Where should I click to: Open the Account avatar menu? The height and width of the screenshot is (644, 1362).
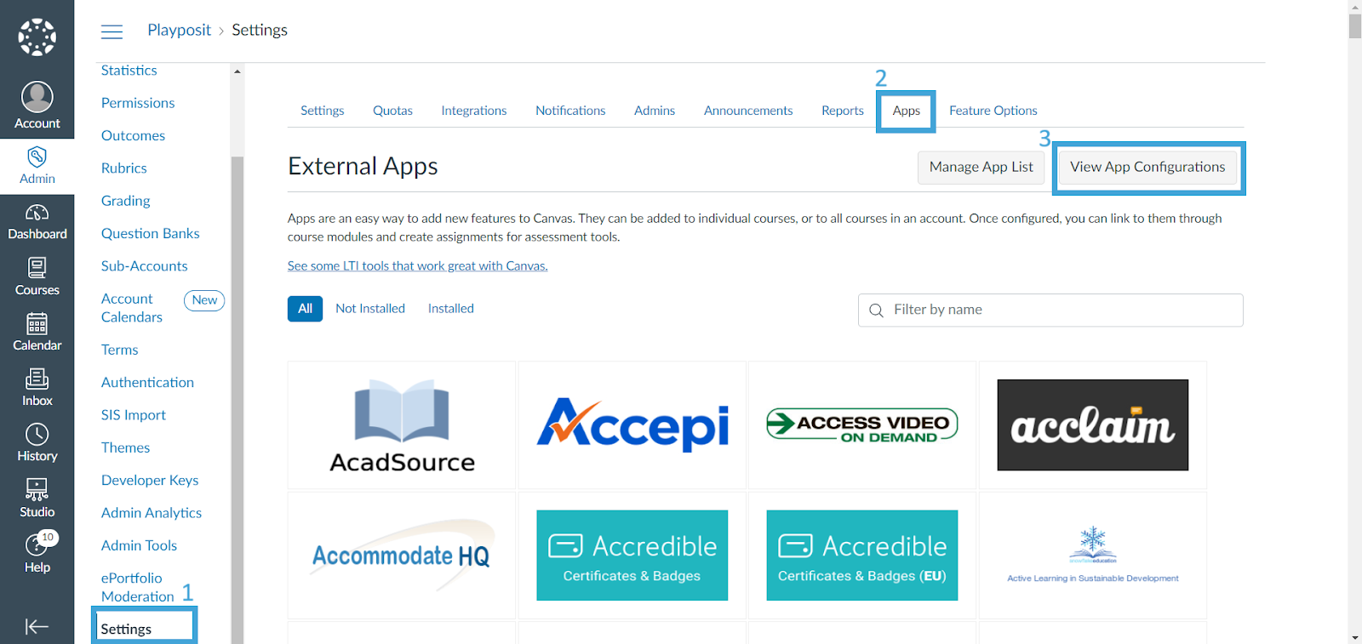coord(37,105)
